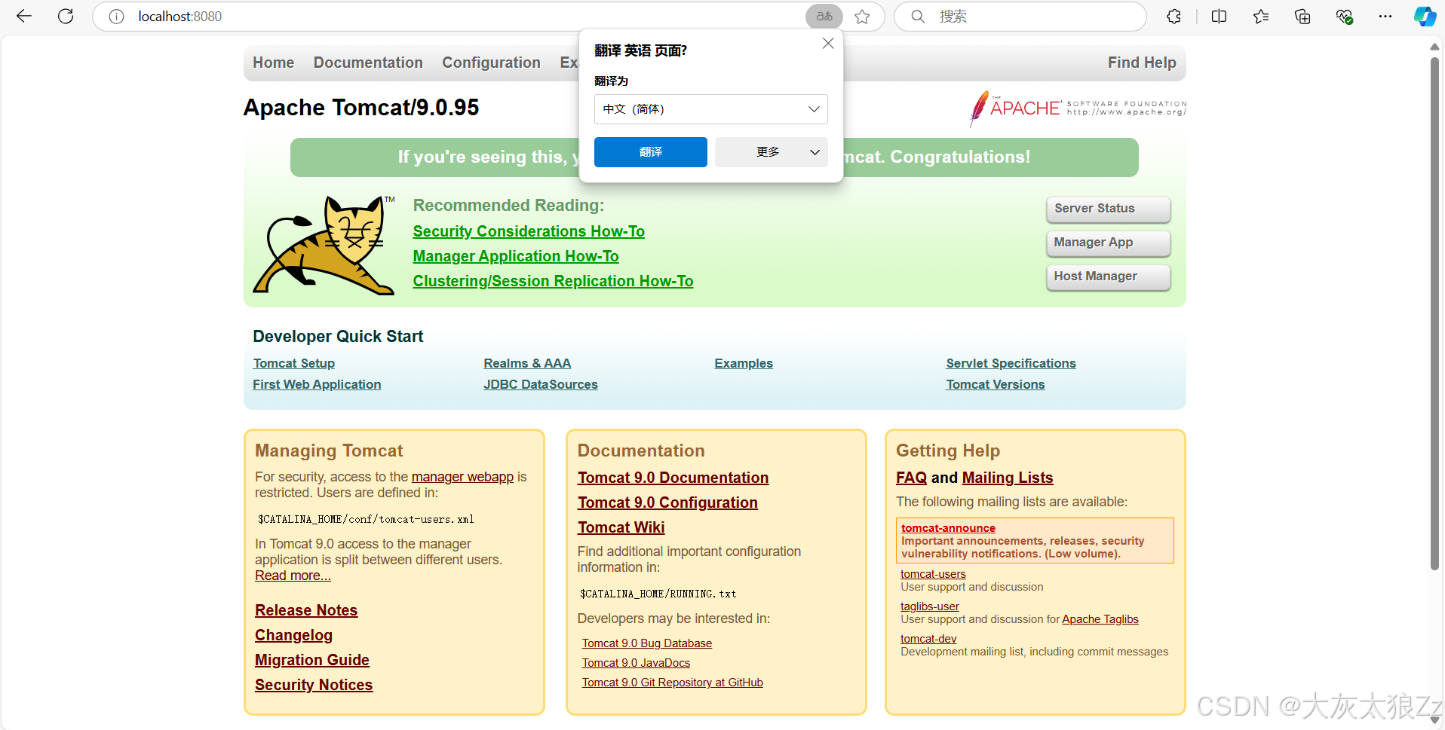The image size is (1445, 730).
Task: Open the manager webapp link
Action: point(462,477)
